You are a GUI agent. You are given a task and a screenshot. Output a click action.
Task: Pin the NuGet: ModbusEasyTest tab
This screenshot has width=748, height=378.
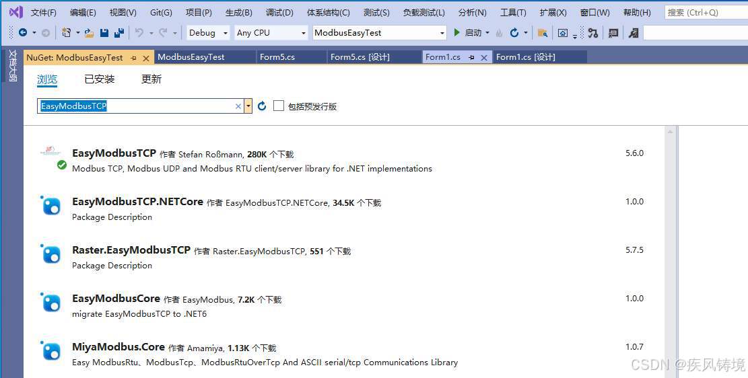[133, 58]
